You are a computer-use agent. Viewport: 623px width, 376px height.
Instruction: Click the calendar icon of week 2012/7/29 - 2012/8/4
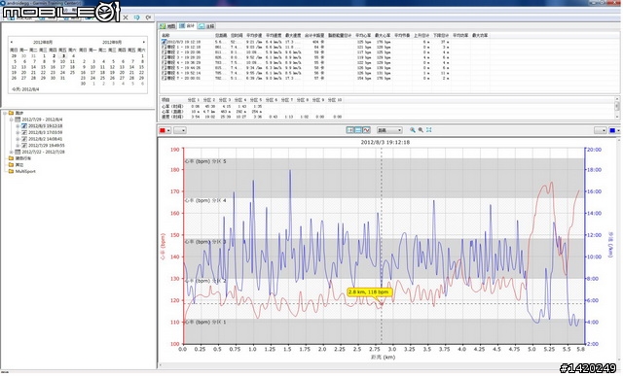18,120
